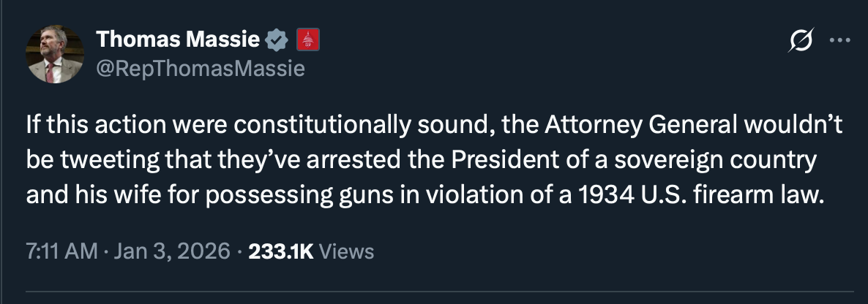Click "Attorney General" in the tweet text
The height and width of the screenshot is (304, 868).
coord(607,124)
